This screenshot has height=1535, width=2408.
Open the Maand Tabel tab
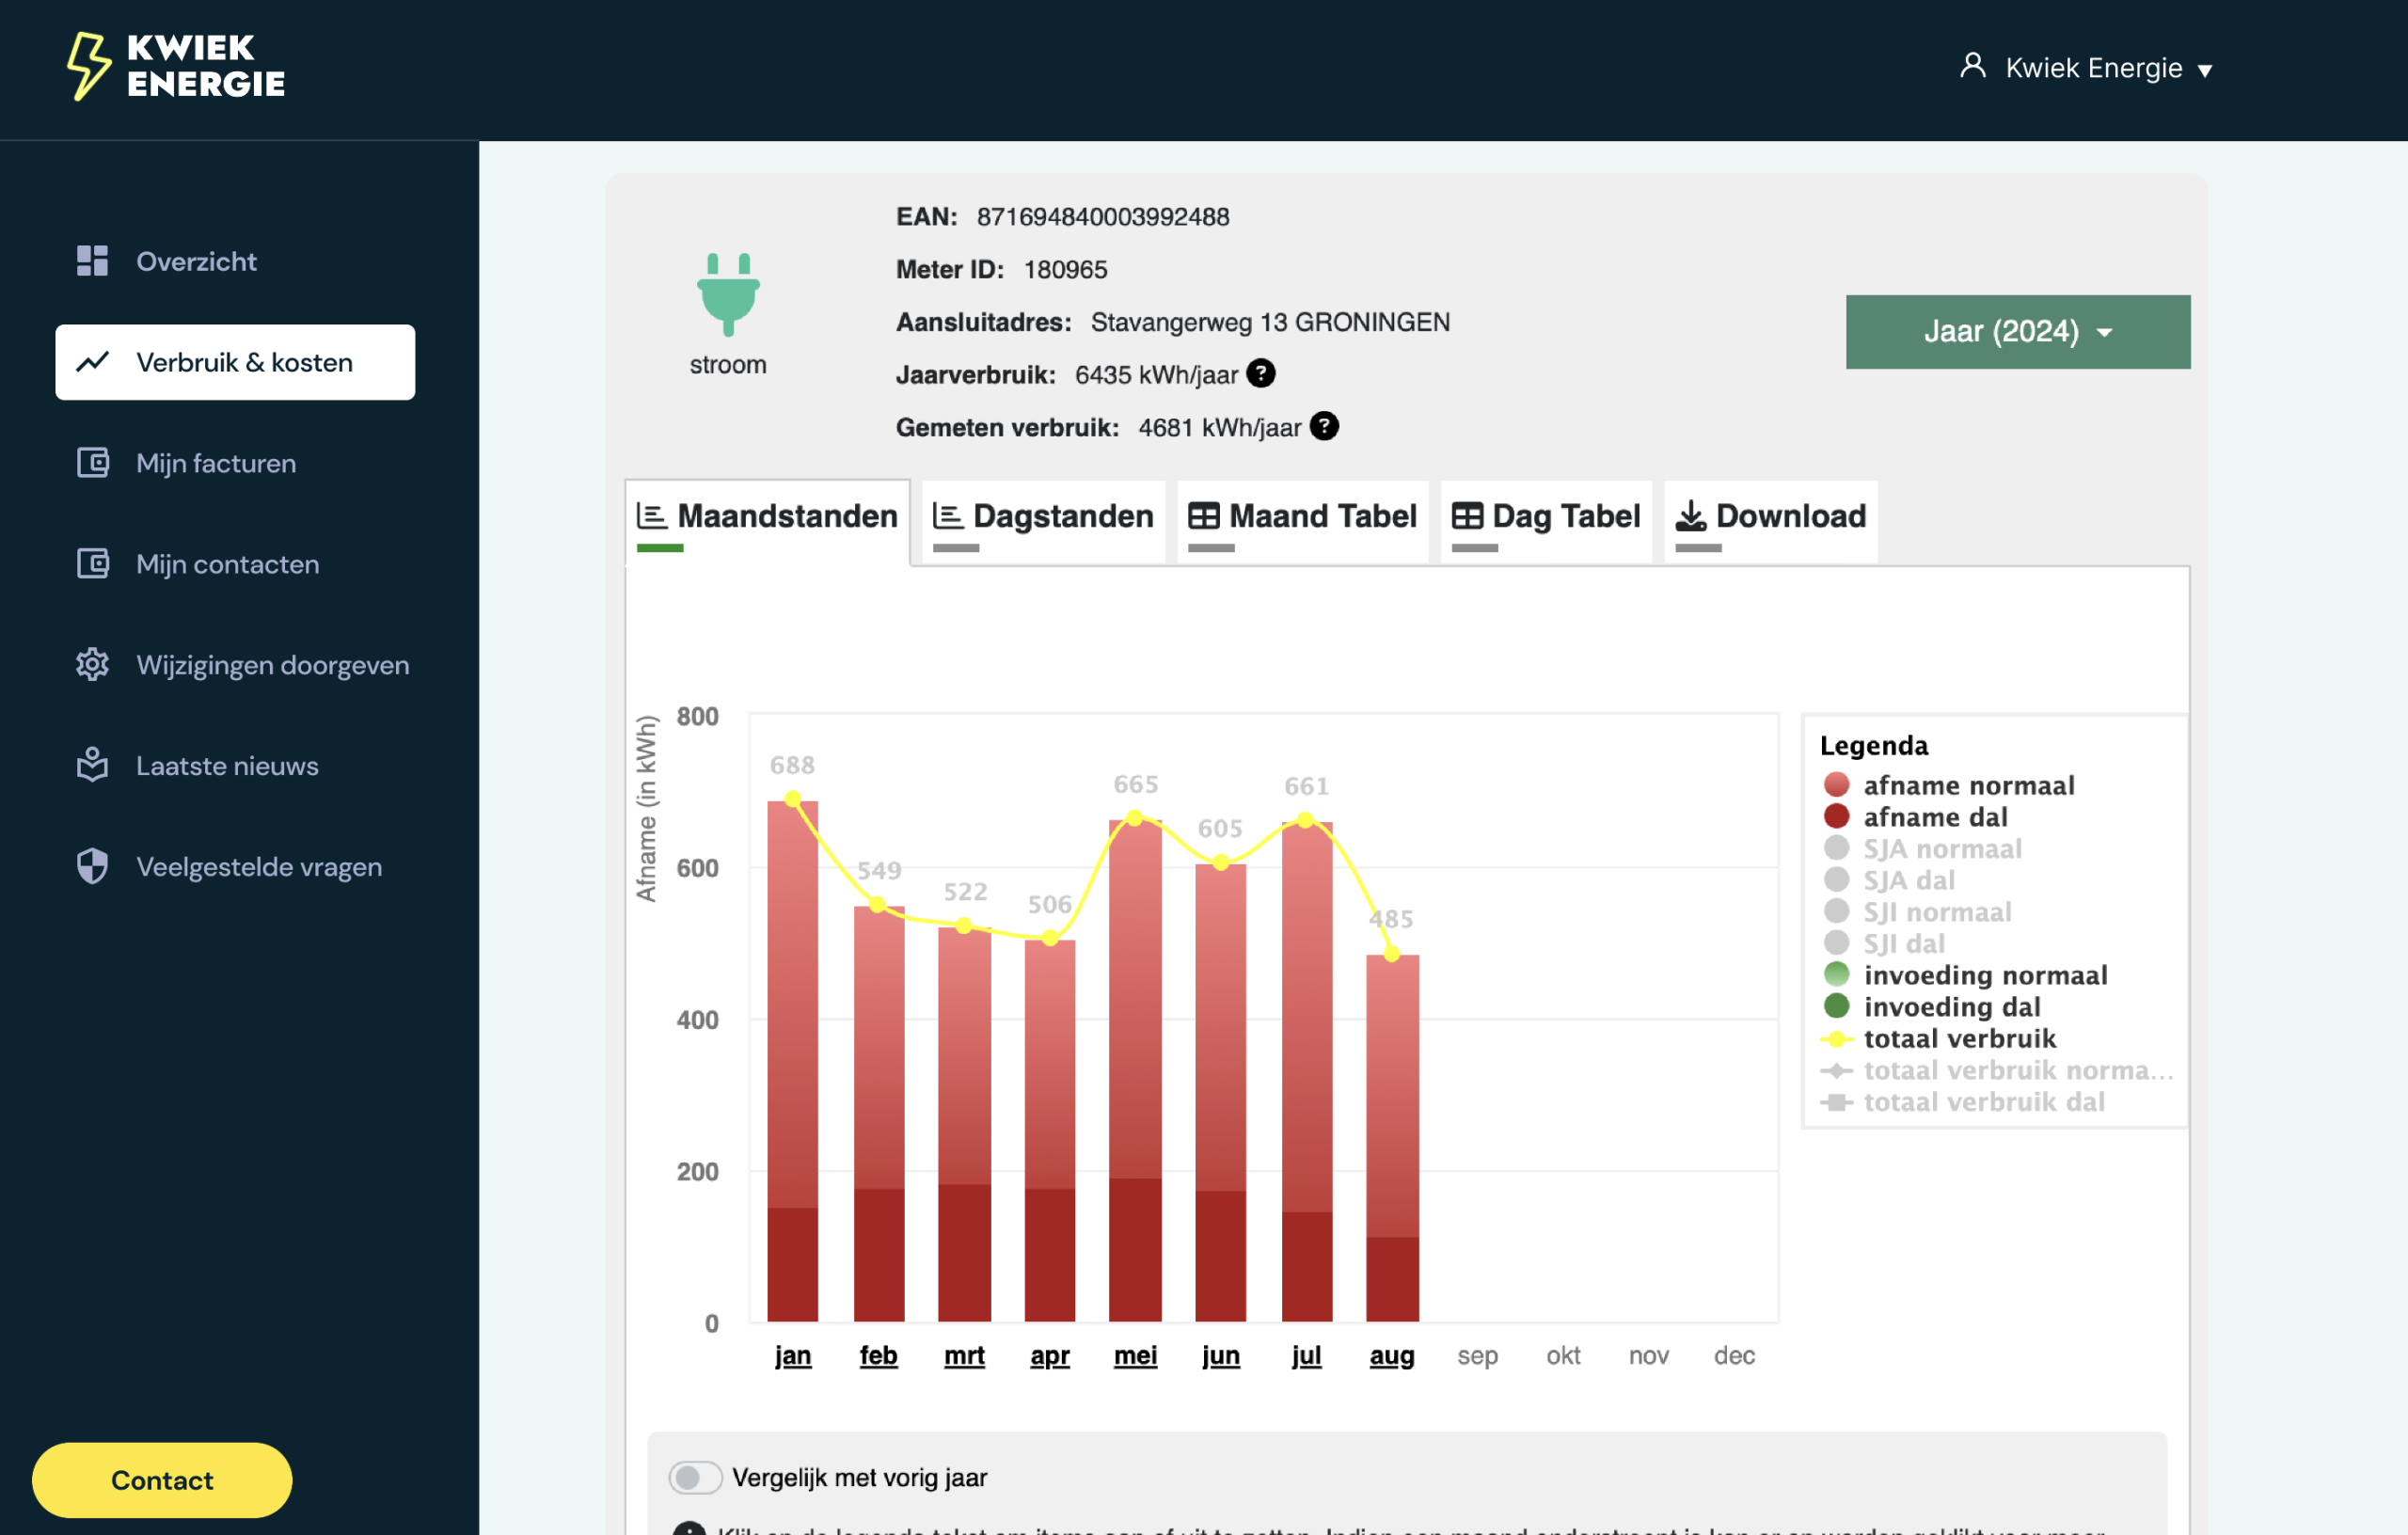pyautogui.click(x=1302, y=516)
